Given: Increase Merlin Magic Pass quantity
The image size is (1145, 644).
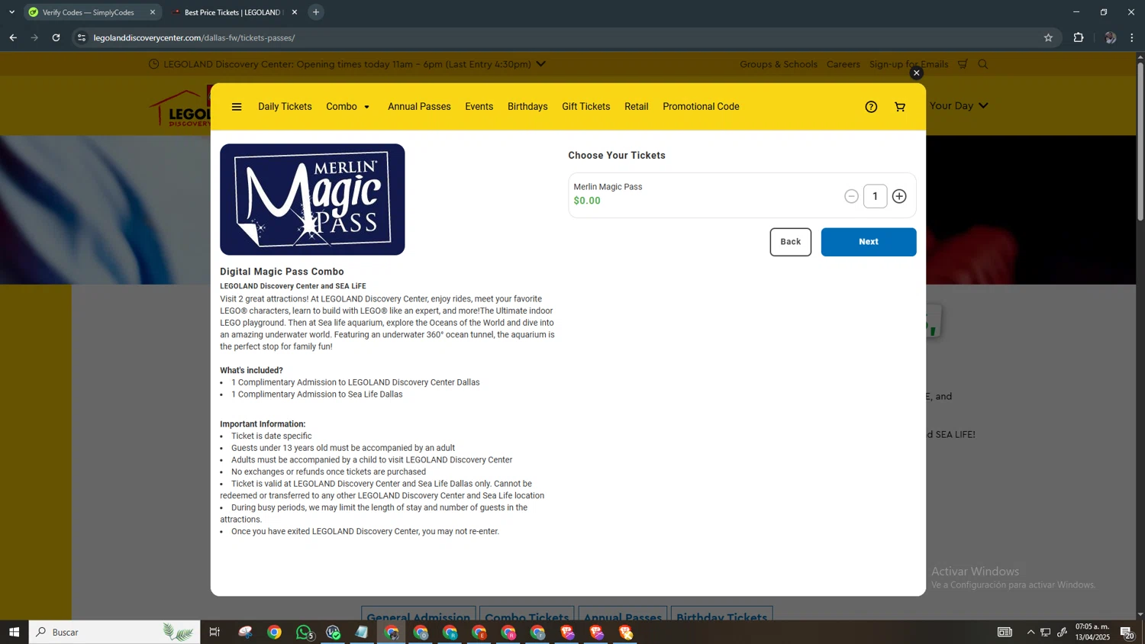Looking at the screenshot, I should [x=899, y=196].
